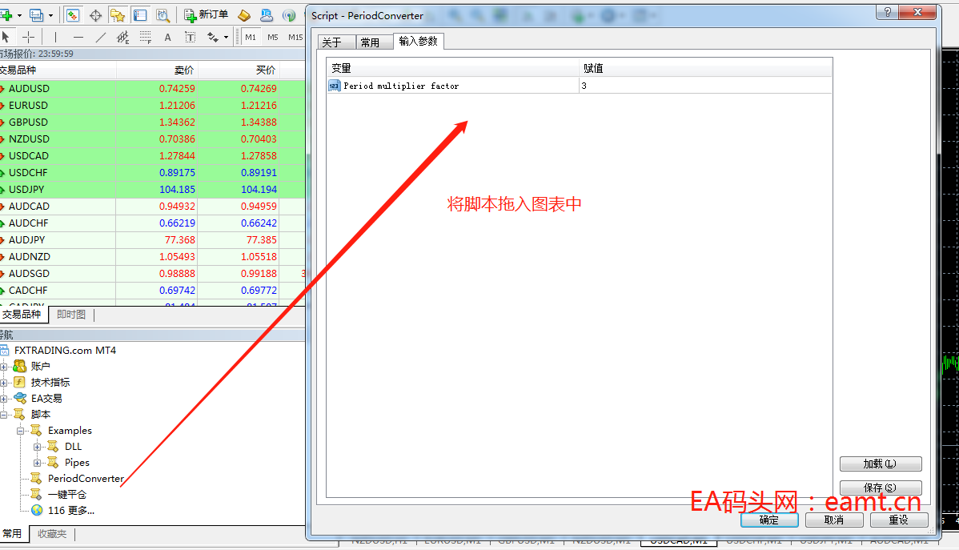Select the Fibonacci retracement tool
The image size is (959, 550).
145,38
